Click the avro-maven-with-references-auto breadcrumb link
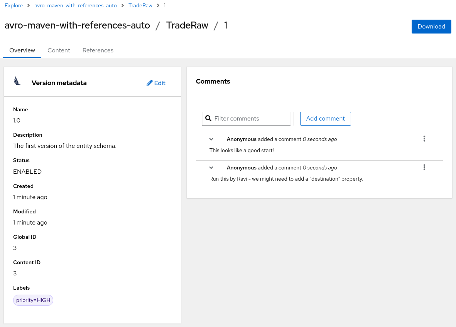This screenshot has height=327, width=456. [75, 5]
